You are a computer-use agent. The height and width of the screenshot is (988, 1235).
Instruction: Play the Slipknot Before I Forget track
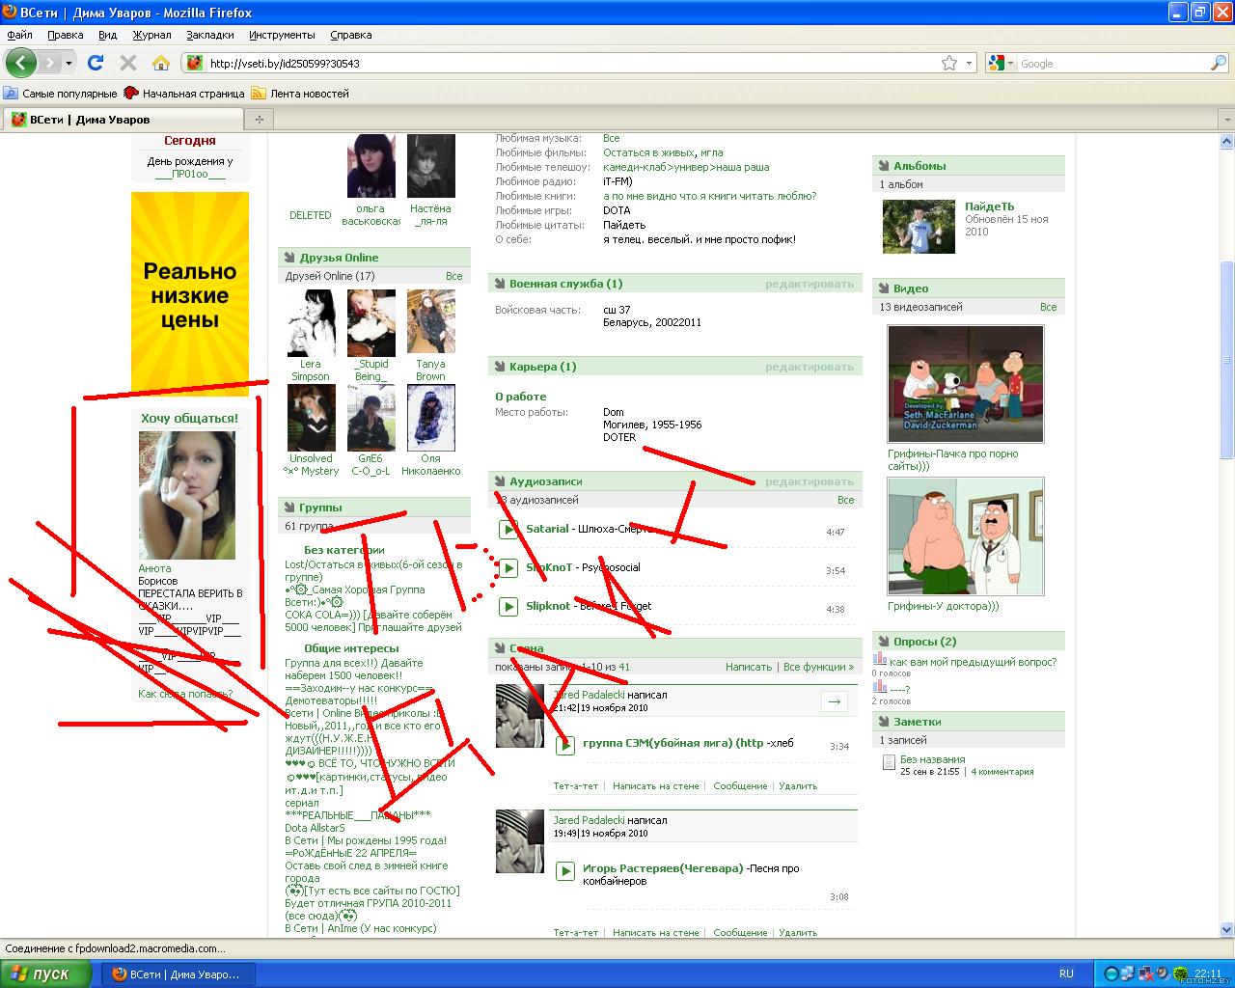point(508,606)
